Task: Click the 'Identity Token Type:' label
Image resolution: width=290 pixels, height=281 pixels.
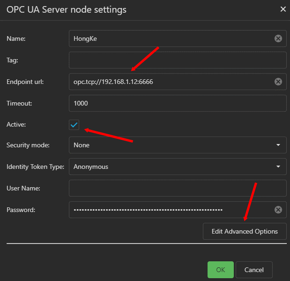Action: [35, 167]
